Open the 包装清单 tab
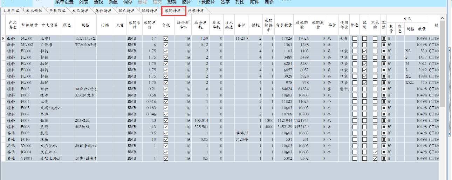 pyautogui.click(x=196, y=11)
